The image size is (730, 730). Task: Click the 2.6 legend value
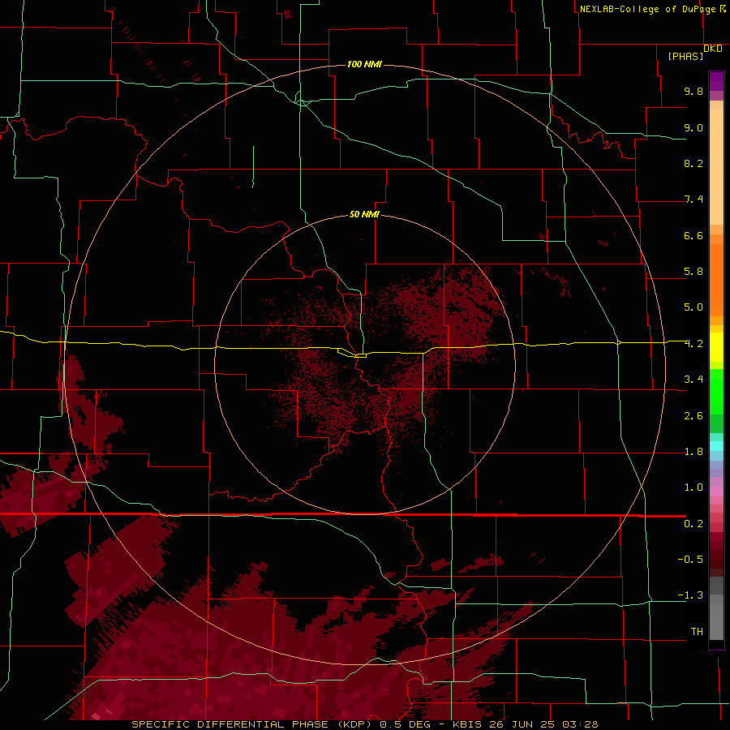click(x=693, y=416)
